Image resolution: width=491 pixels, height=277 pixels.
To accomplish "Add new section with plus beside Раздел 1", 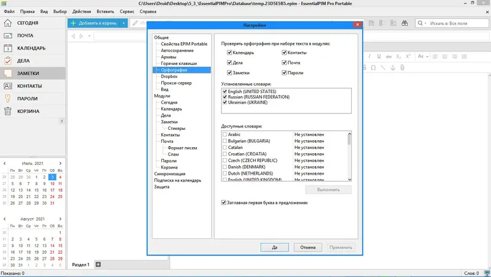I will (x=98, y=265).
